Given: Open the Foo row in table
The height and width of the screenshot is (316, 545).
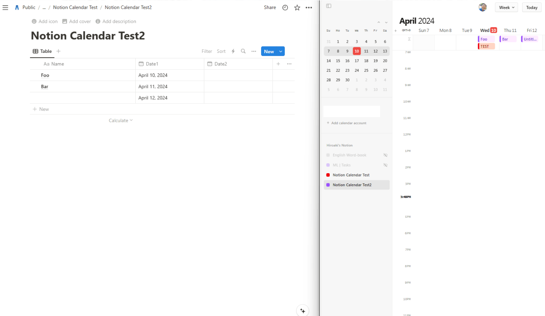Looking at the screenshot, I should 45,75.
